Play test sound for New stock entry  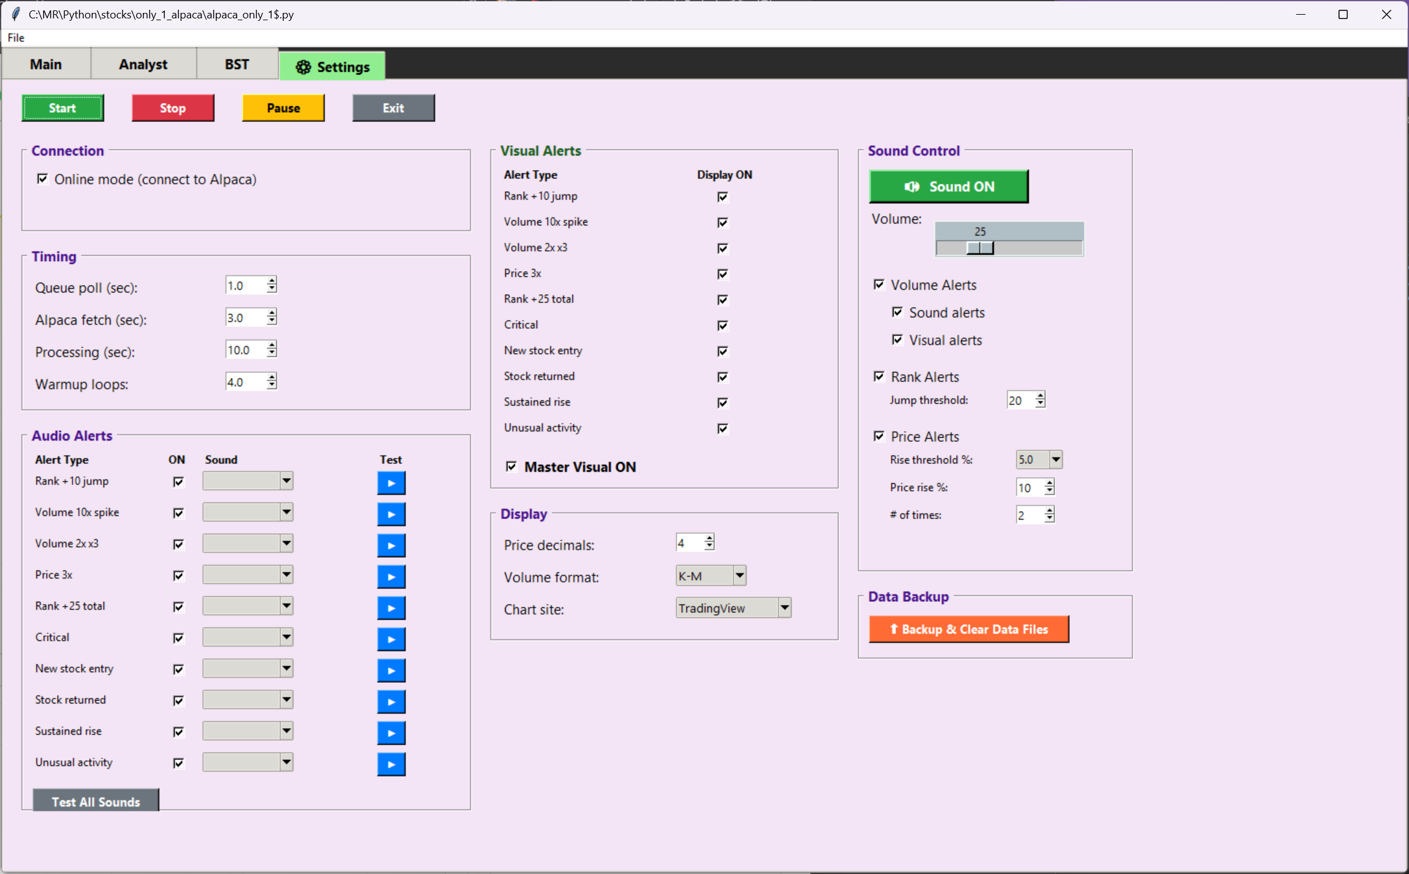click(391, 671)
